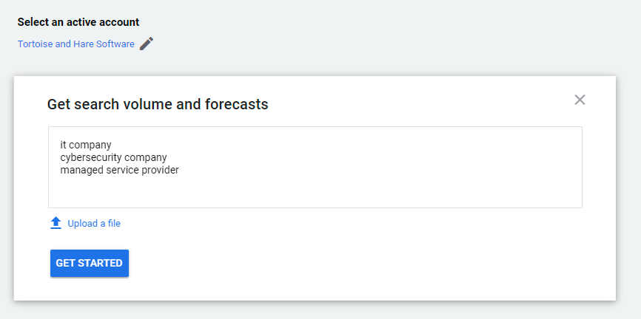Viewport: 641px width, 319px height.
Task: Place cursor on 'managed service provider' line
Action: pyautogui.click(x=120, y=170)
